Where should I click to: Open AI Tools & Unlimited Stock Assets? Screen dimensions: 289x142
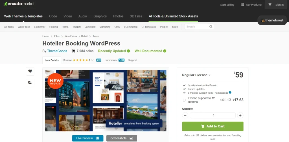tap(173, 16)
